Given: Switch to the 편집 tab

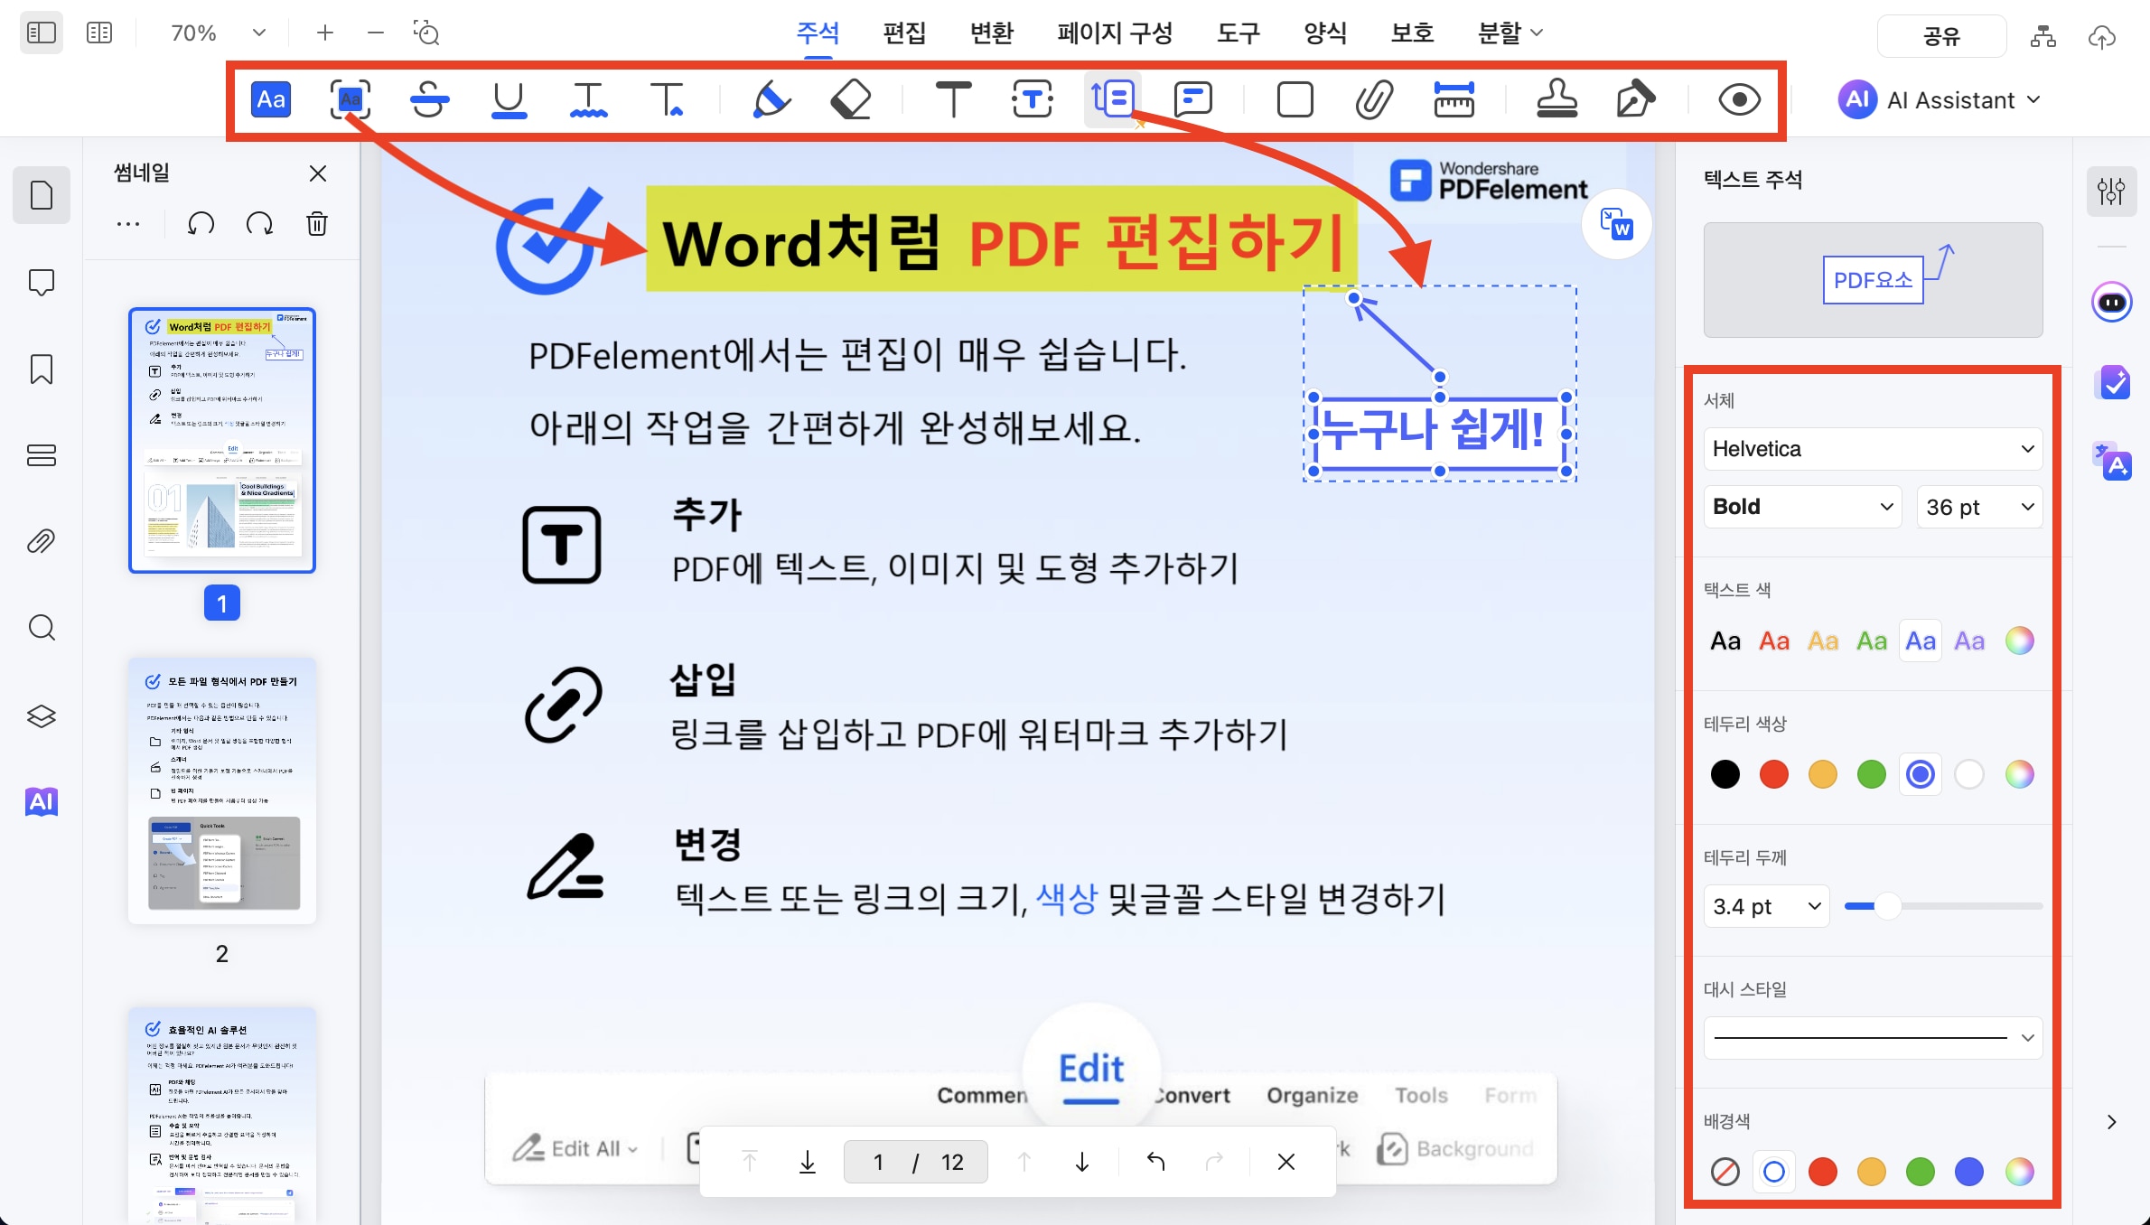Looking at the screenshot, I should pyautogui.click(x=904, y=33).
